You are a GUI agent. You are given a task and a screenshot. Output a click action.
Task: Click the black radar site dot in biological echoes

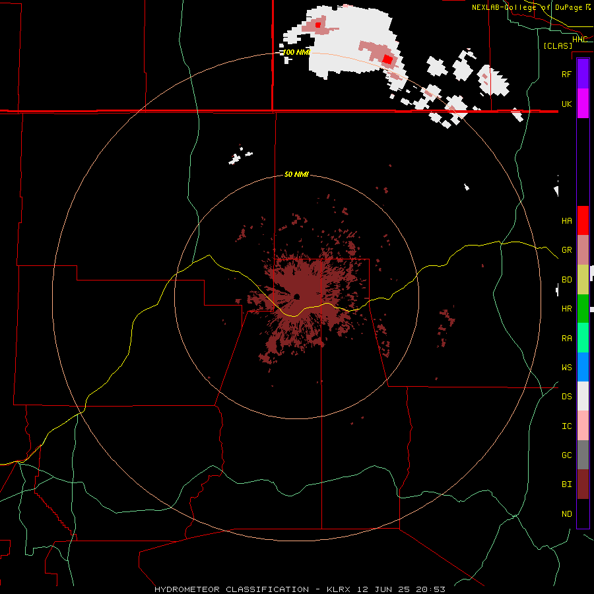click(296, 296)
